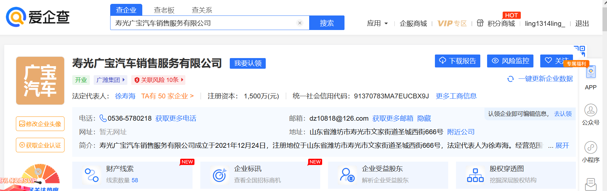Image resolution: width=607 pixels, height=191 pixels.
Task: Click the 积分商城 gift icon
Action: [480, 23]
